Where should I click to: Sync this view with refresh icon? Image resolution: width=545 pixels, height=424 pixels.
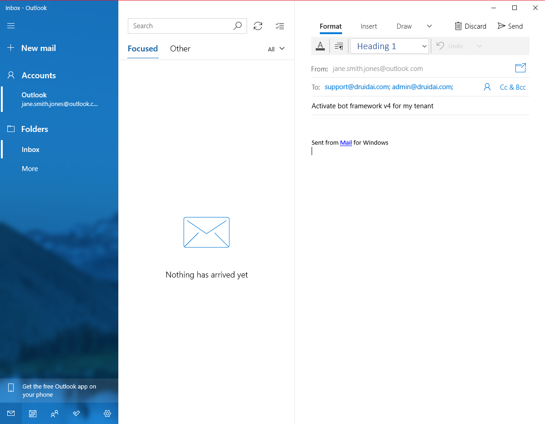[258, 26]
